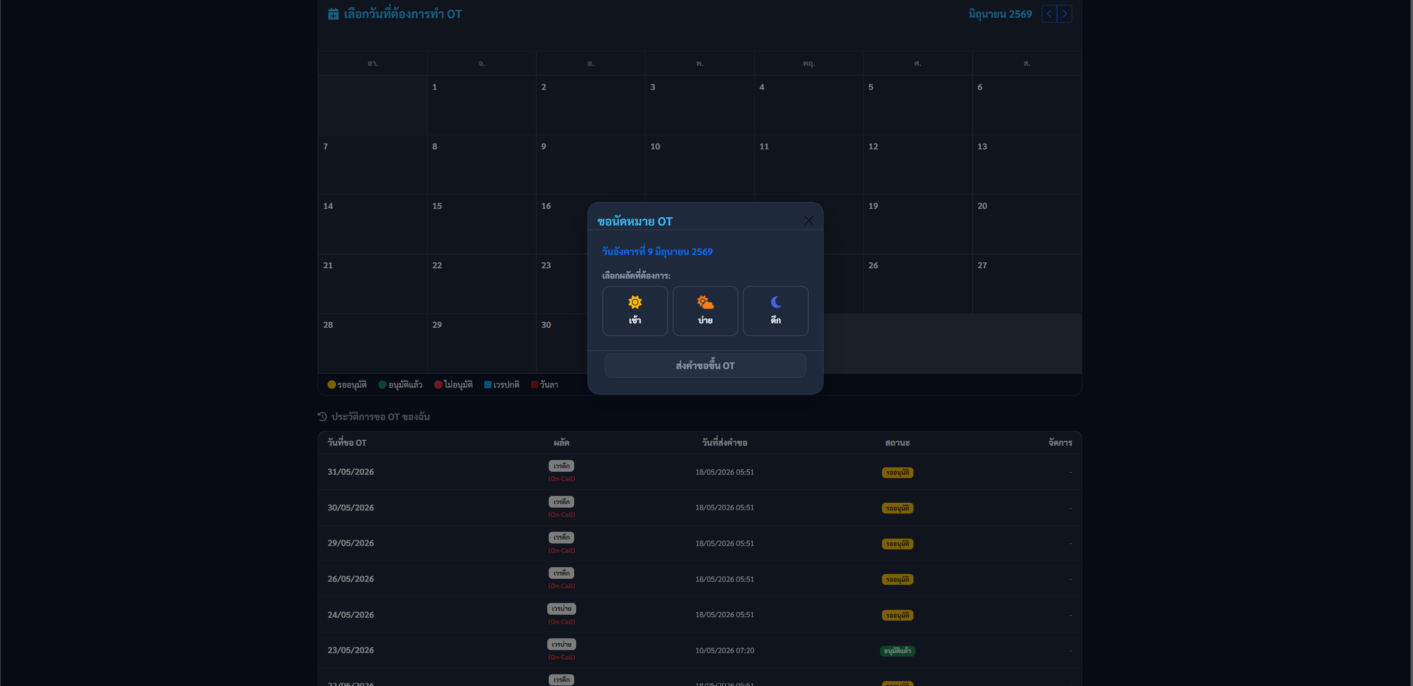The height and width of the screenshot is (686, 1413).
Task: Select calendar day 28
Action: click(x=373, y=343)
